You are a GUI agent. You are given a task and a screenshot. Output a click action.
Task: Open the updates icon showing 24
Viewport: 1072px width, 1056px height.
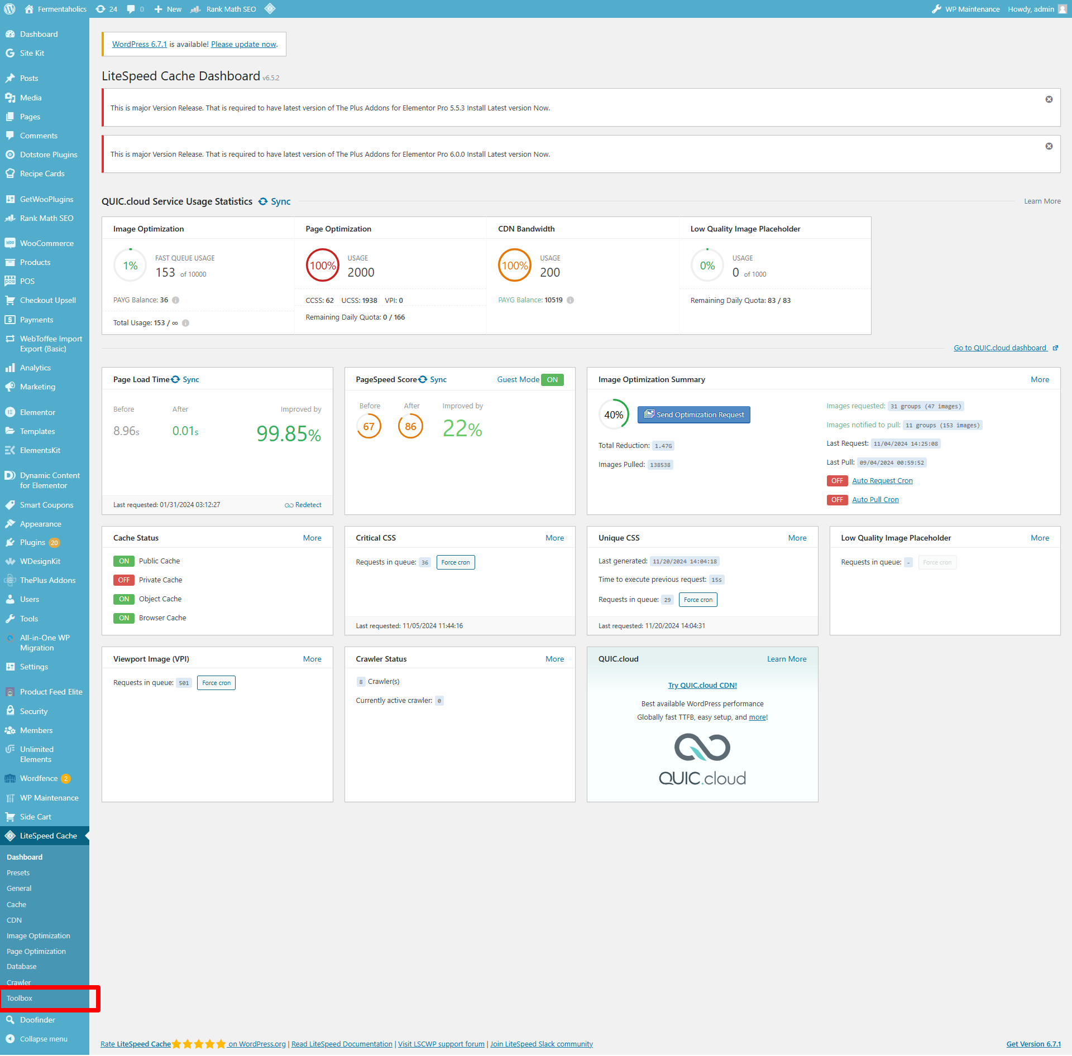[106, 9]
